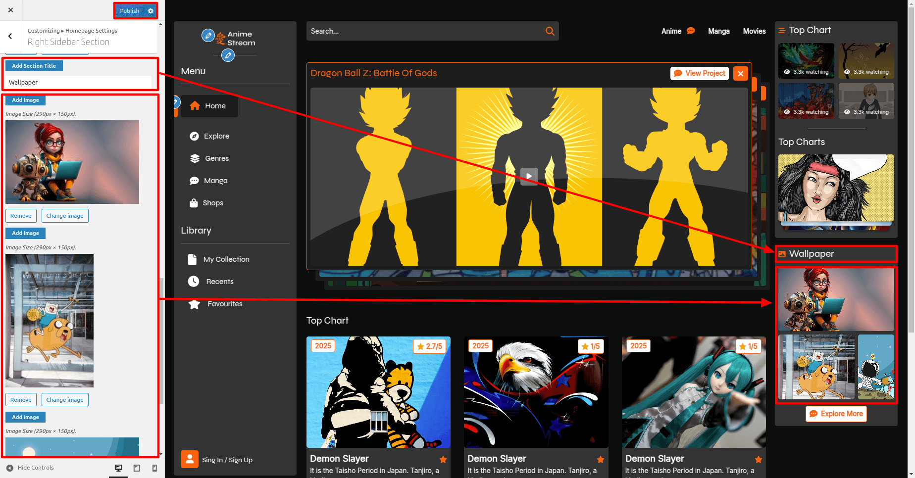The height and width of the screenshot is (478, 915).
Task: Play the Dragon Ball Z video
Action: coord(529,176)
